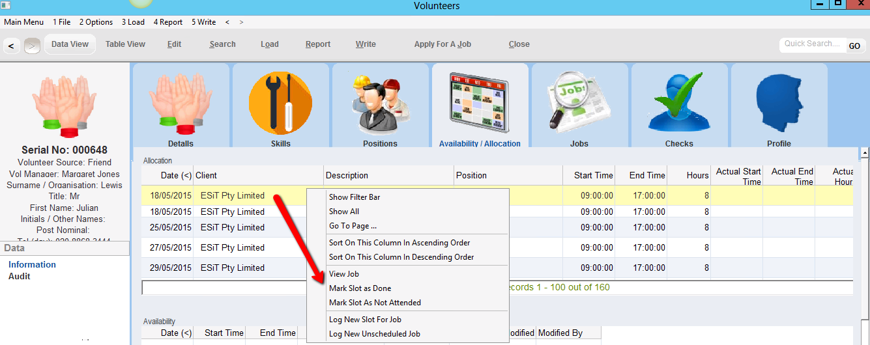870x345 pixels.
Task: Click Apply For A Job
Action: [x=442, y=44]
